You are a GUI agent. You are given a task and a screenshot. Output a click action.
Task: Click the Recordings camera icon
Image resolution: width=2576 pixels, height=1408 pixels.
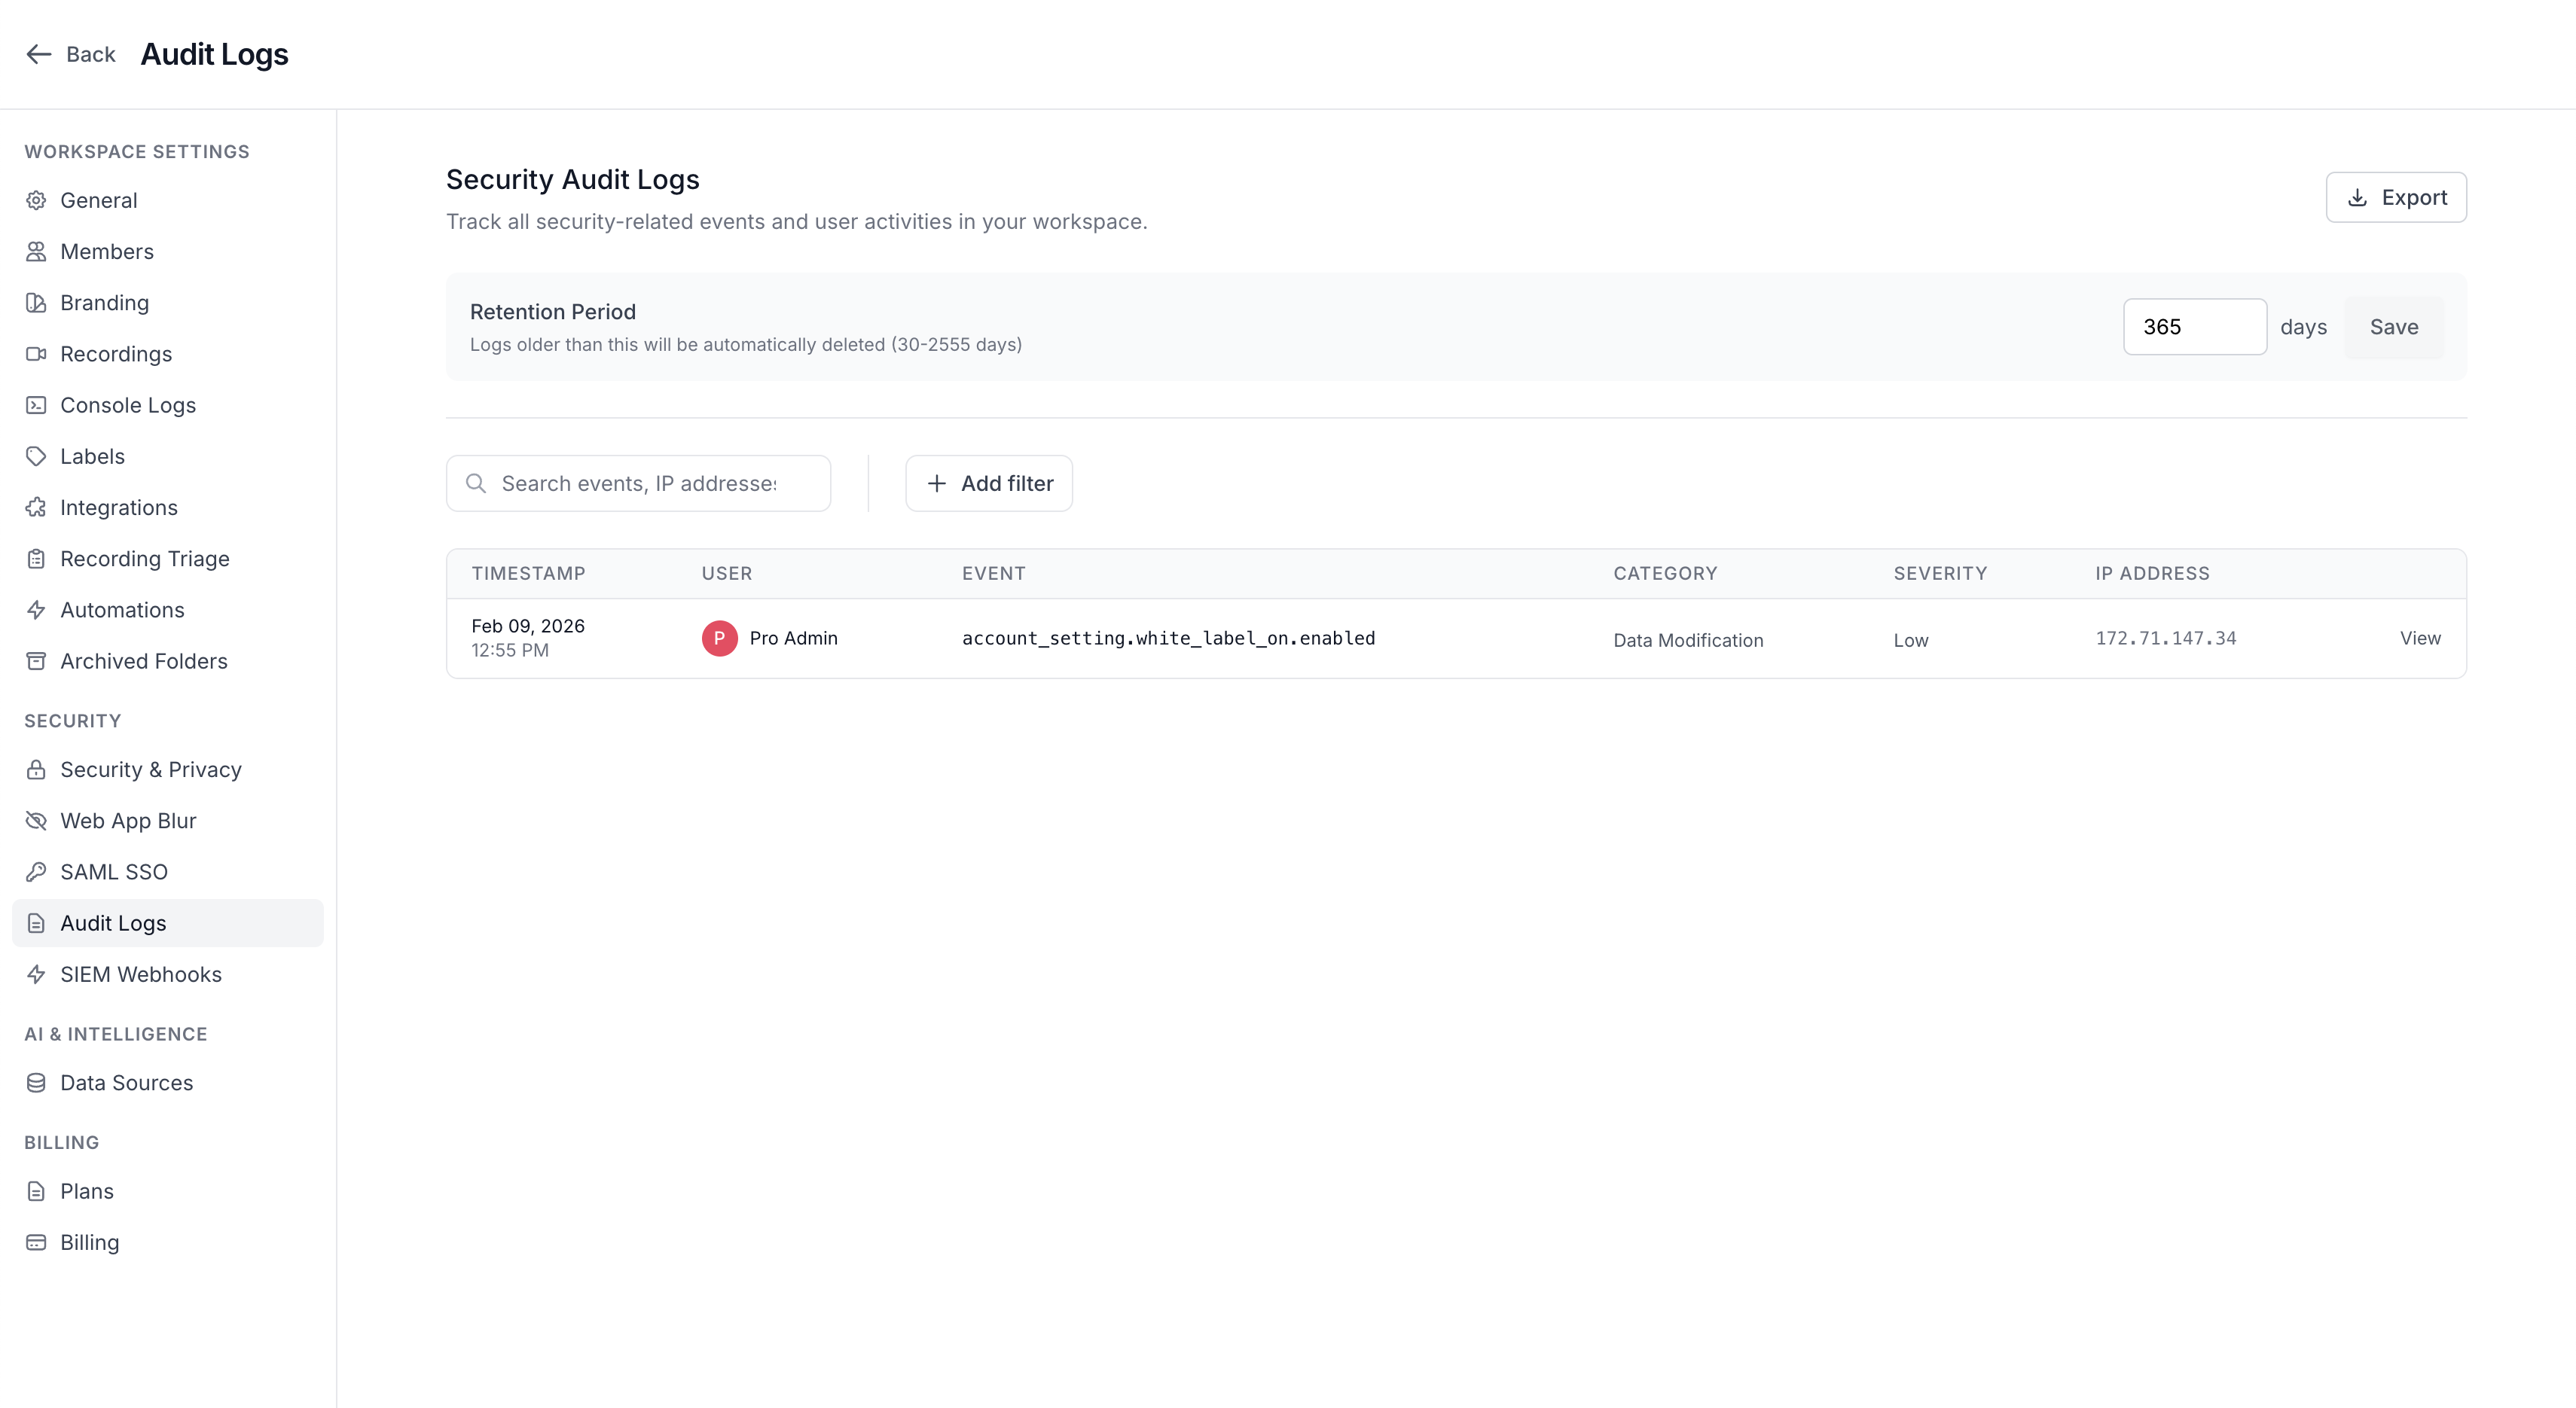coord(36,354)
